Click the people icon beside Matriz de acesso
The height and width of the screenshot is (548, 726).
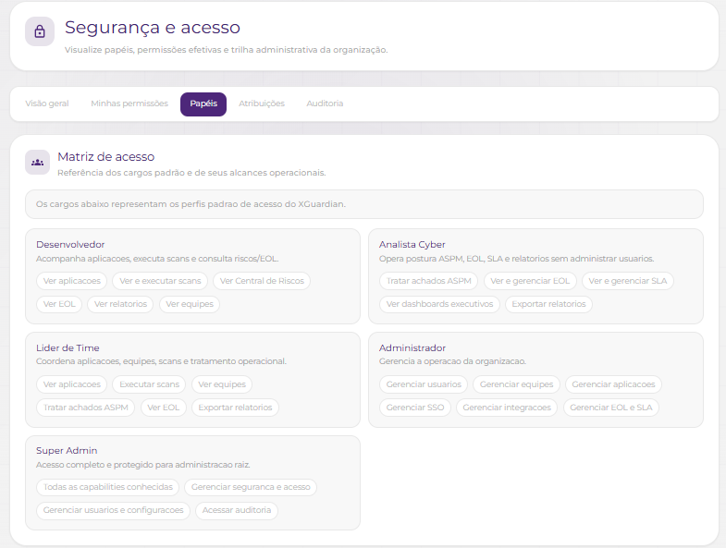[x=38, y=163]
